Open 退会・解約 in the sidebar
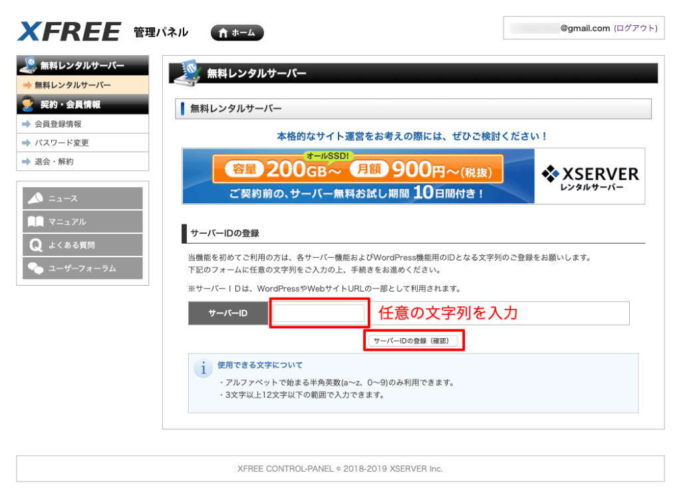 point(82,161)
